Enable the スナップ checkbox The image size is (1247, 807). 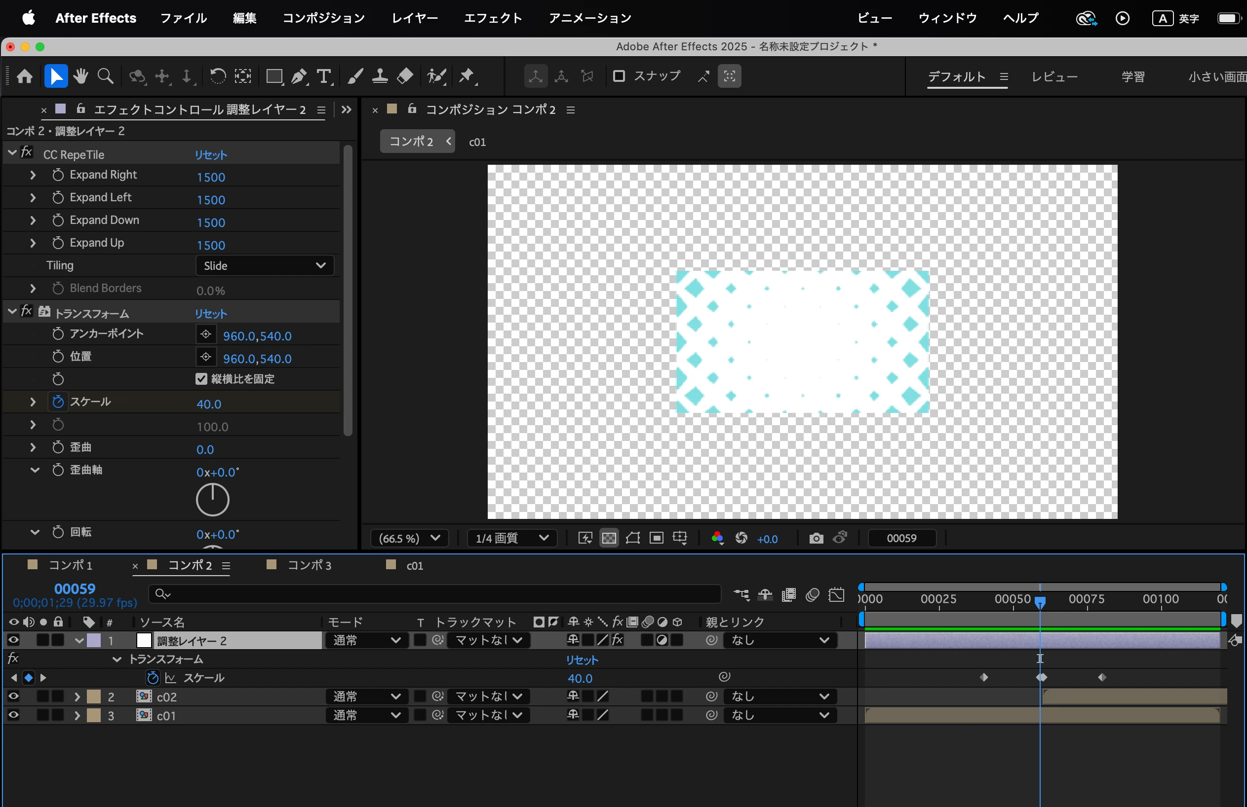619,76
